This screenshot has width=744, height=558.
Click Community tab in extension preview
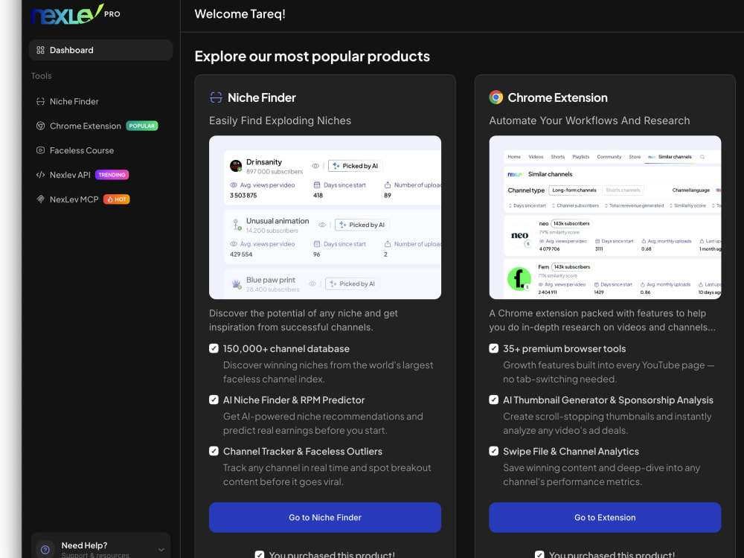click(609, 157)
